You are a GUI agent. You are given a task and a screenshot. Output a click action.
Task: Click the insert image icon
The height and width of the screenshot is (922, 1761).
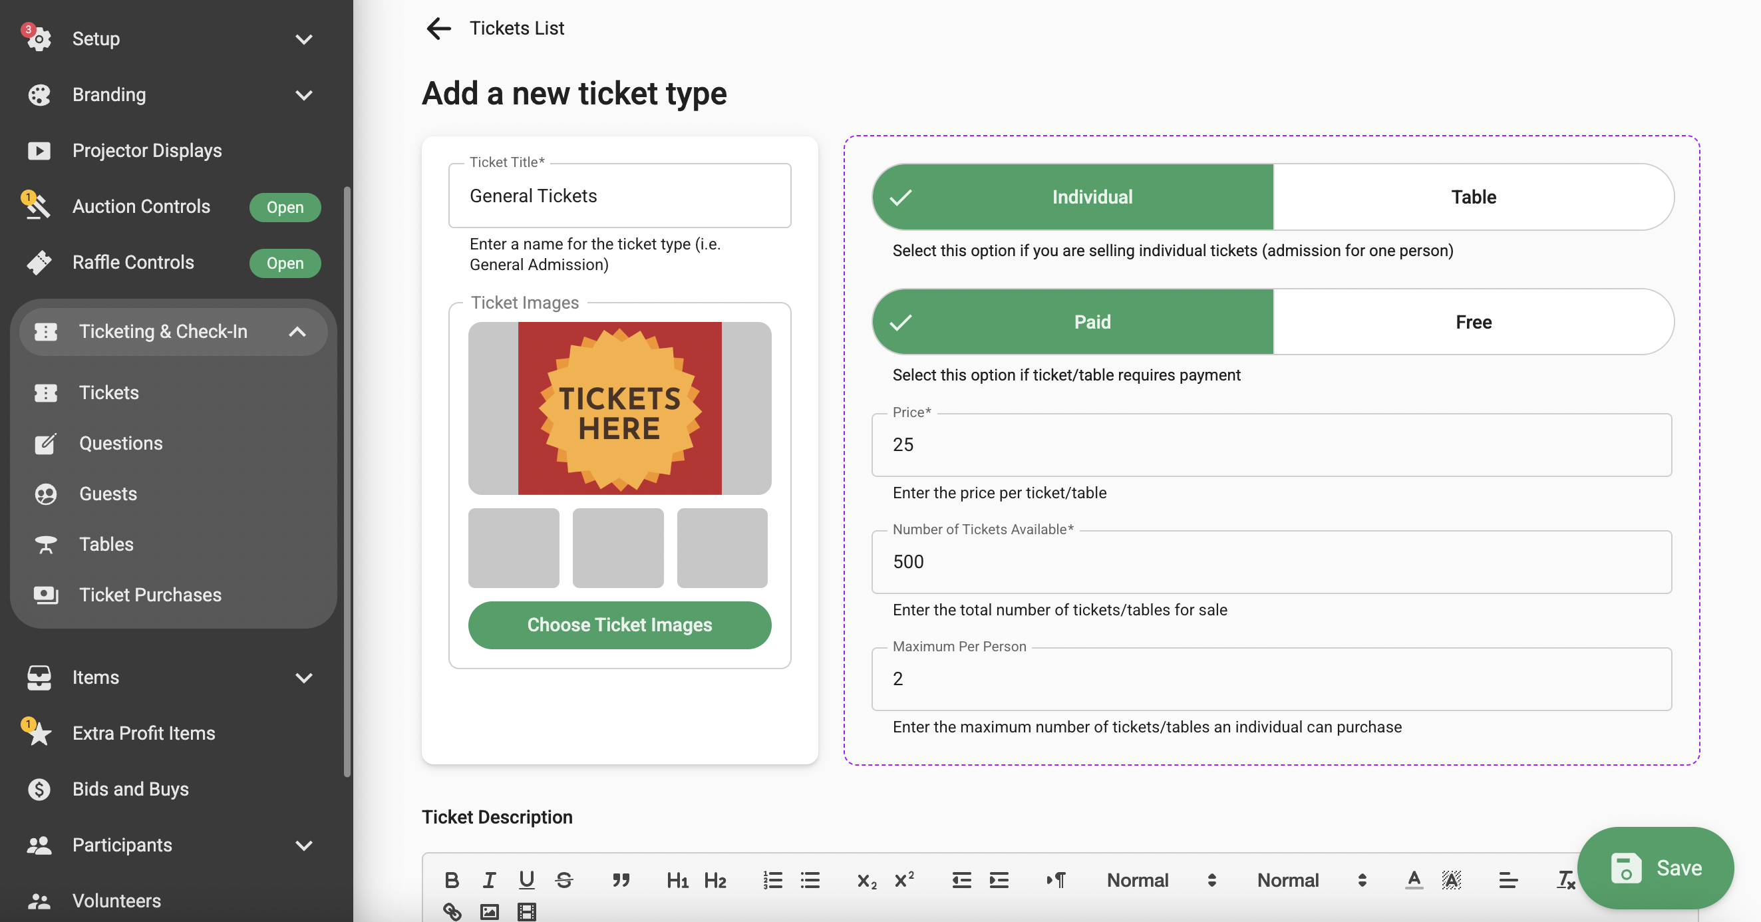490,911
